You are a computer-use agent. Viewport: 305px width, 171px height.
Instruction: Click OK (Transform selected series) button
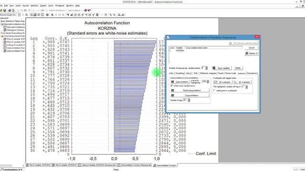point(244,43)
